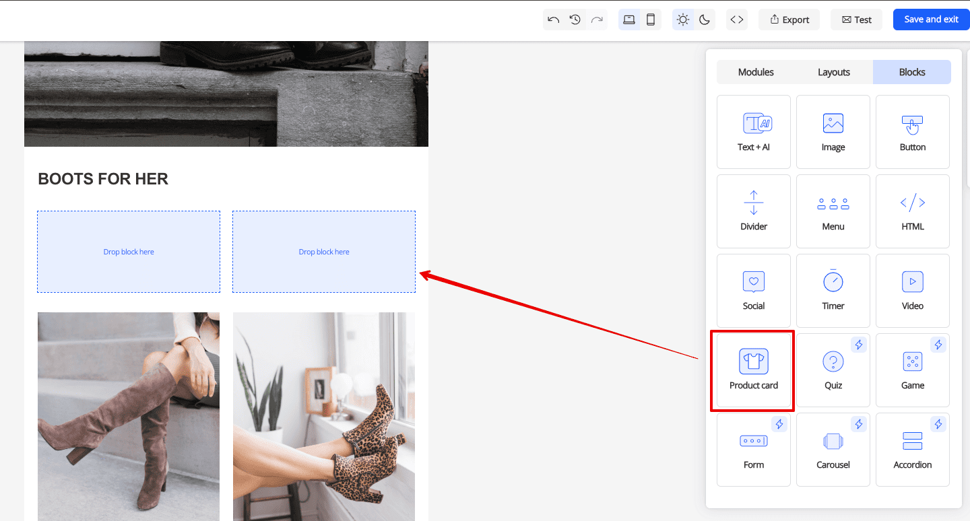Viewport: 970px width, 521px height.
Task: Open the Layouts tab
Action: [x=834, y=72]
